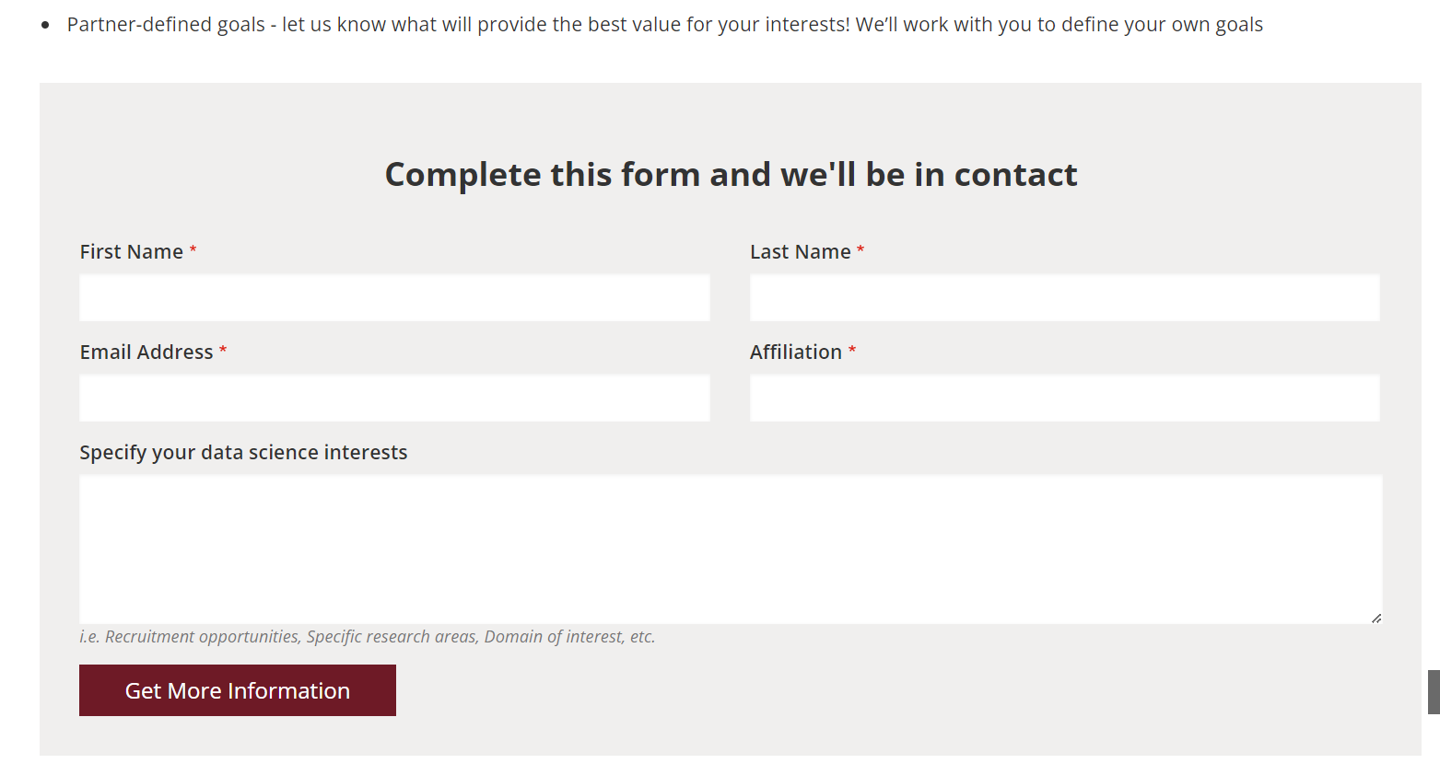Focus the Last Name text box
Image resolution: width=1440 pixels, height=775 pixels.
click(x=1064, y=297)
